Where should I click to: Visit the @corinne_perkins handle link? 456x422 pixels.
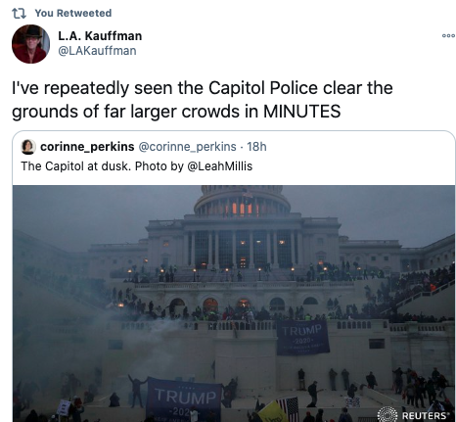click(x=187, y=147)
